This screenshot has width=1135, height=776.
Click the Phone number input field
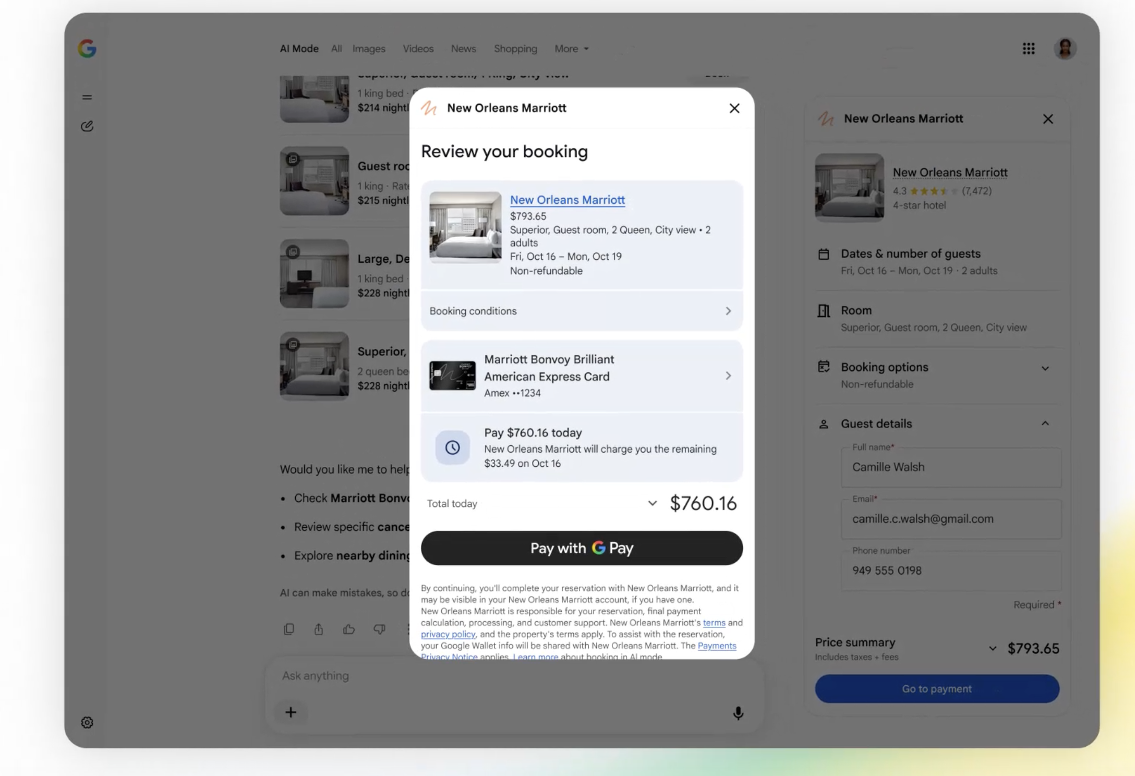(951, 571)
